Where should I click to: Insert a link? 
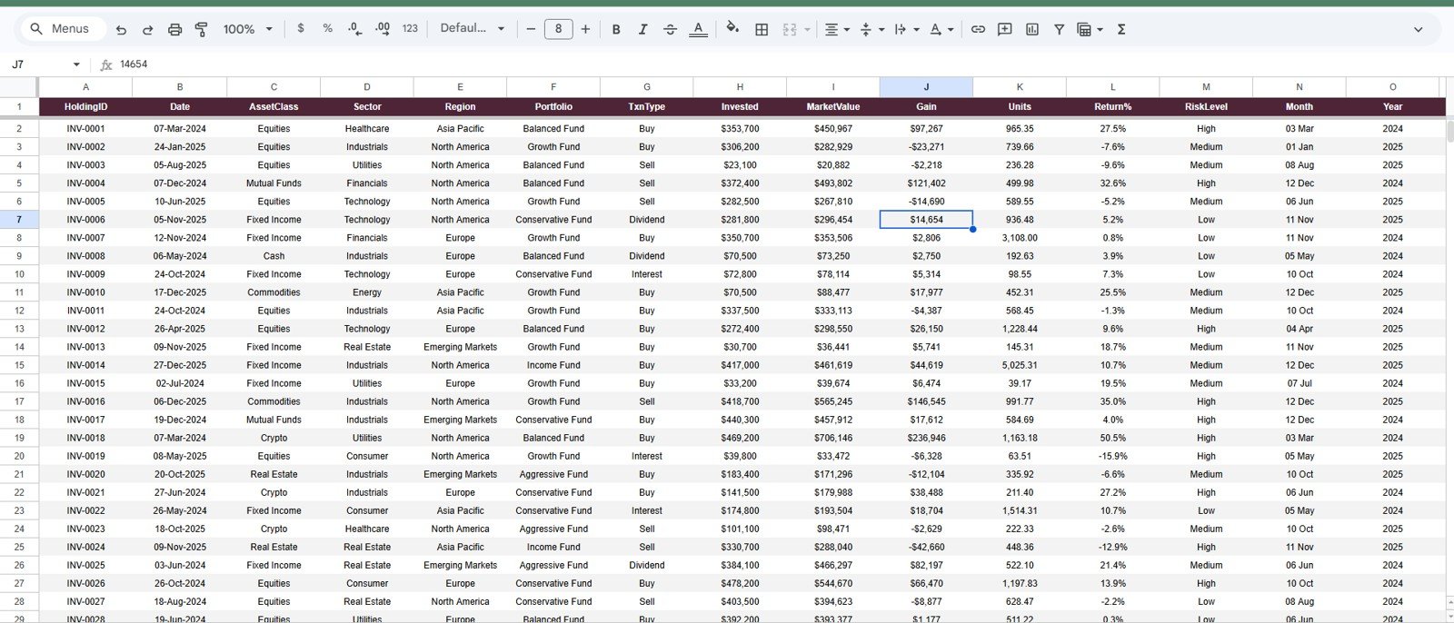pos(978,29)
